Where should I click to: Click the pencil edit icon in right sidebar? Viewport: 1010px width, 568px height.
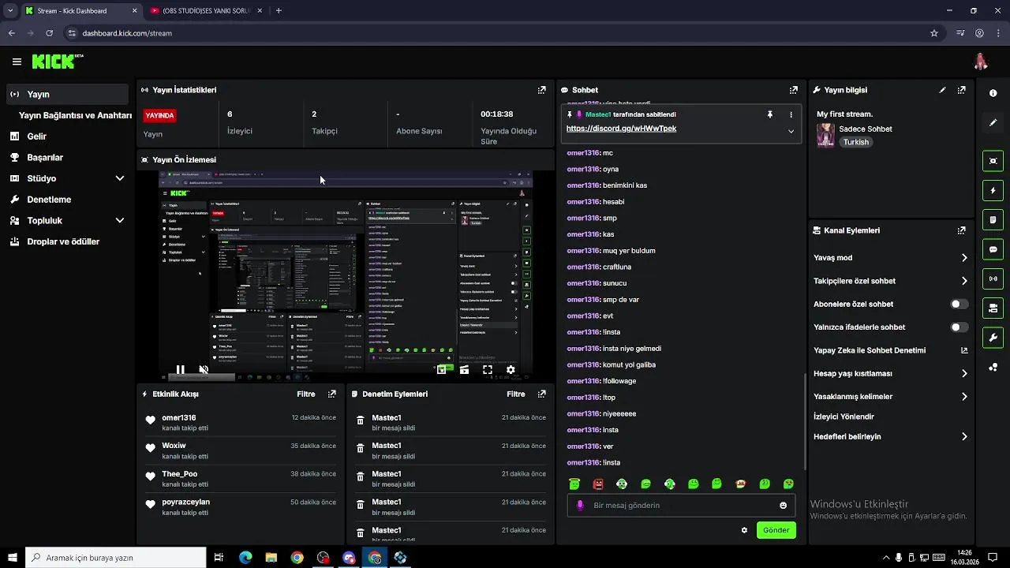993,122
